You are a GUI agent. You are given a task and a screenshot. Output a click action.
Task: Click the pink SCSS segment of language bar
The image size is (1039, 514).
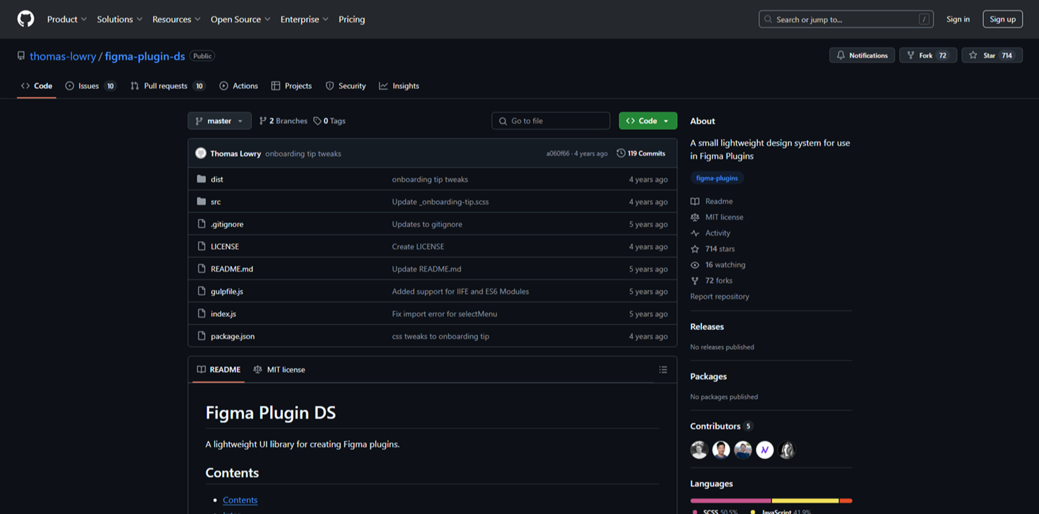pos(730,500)
